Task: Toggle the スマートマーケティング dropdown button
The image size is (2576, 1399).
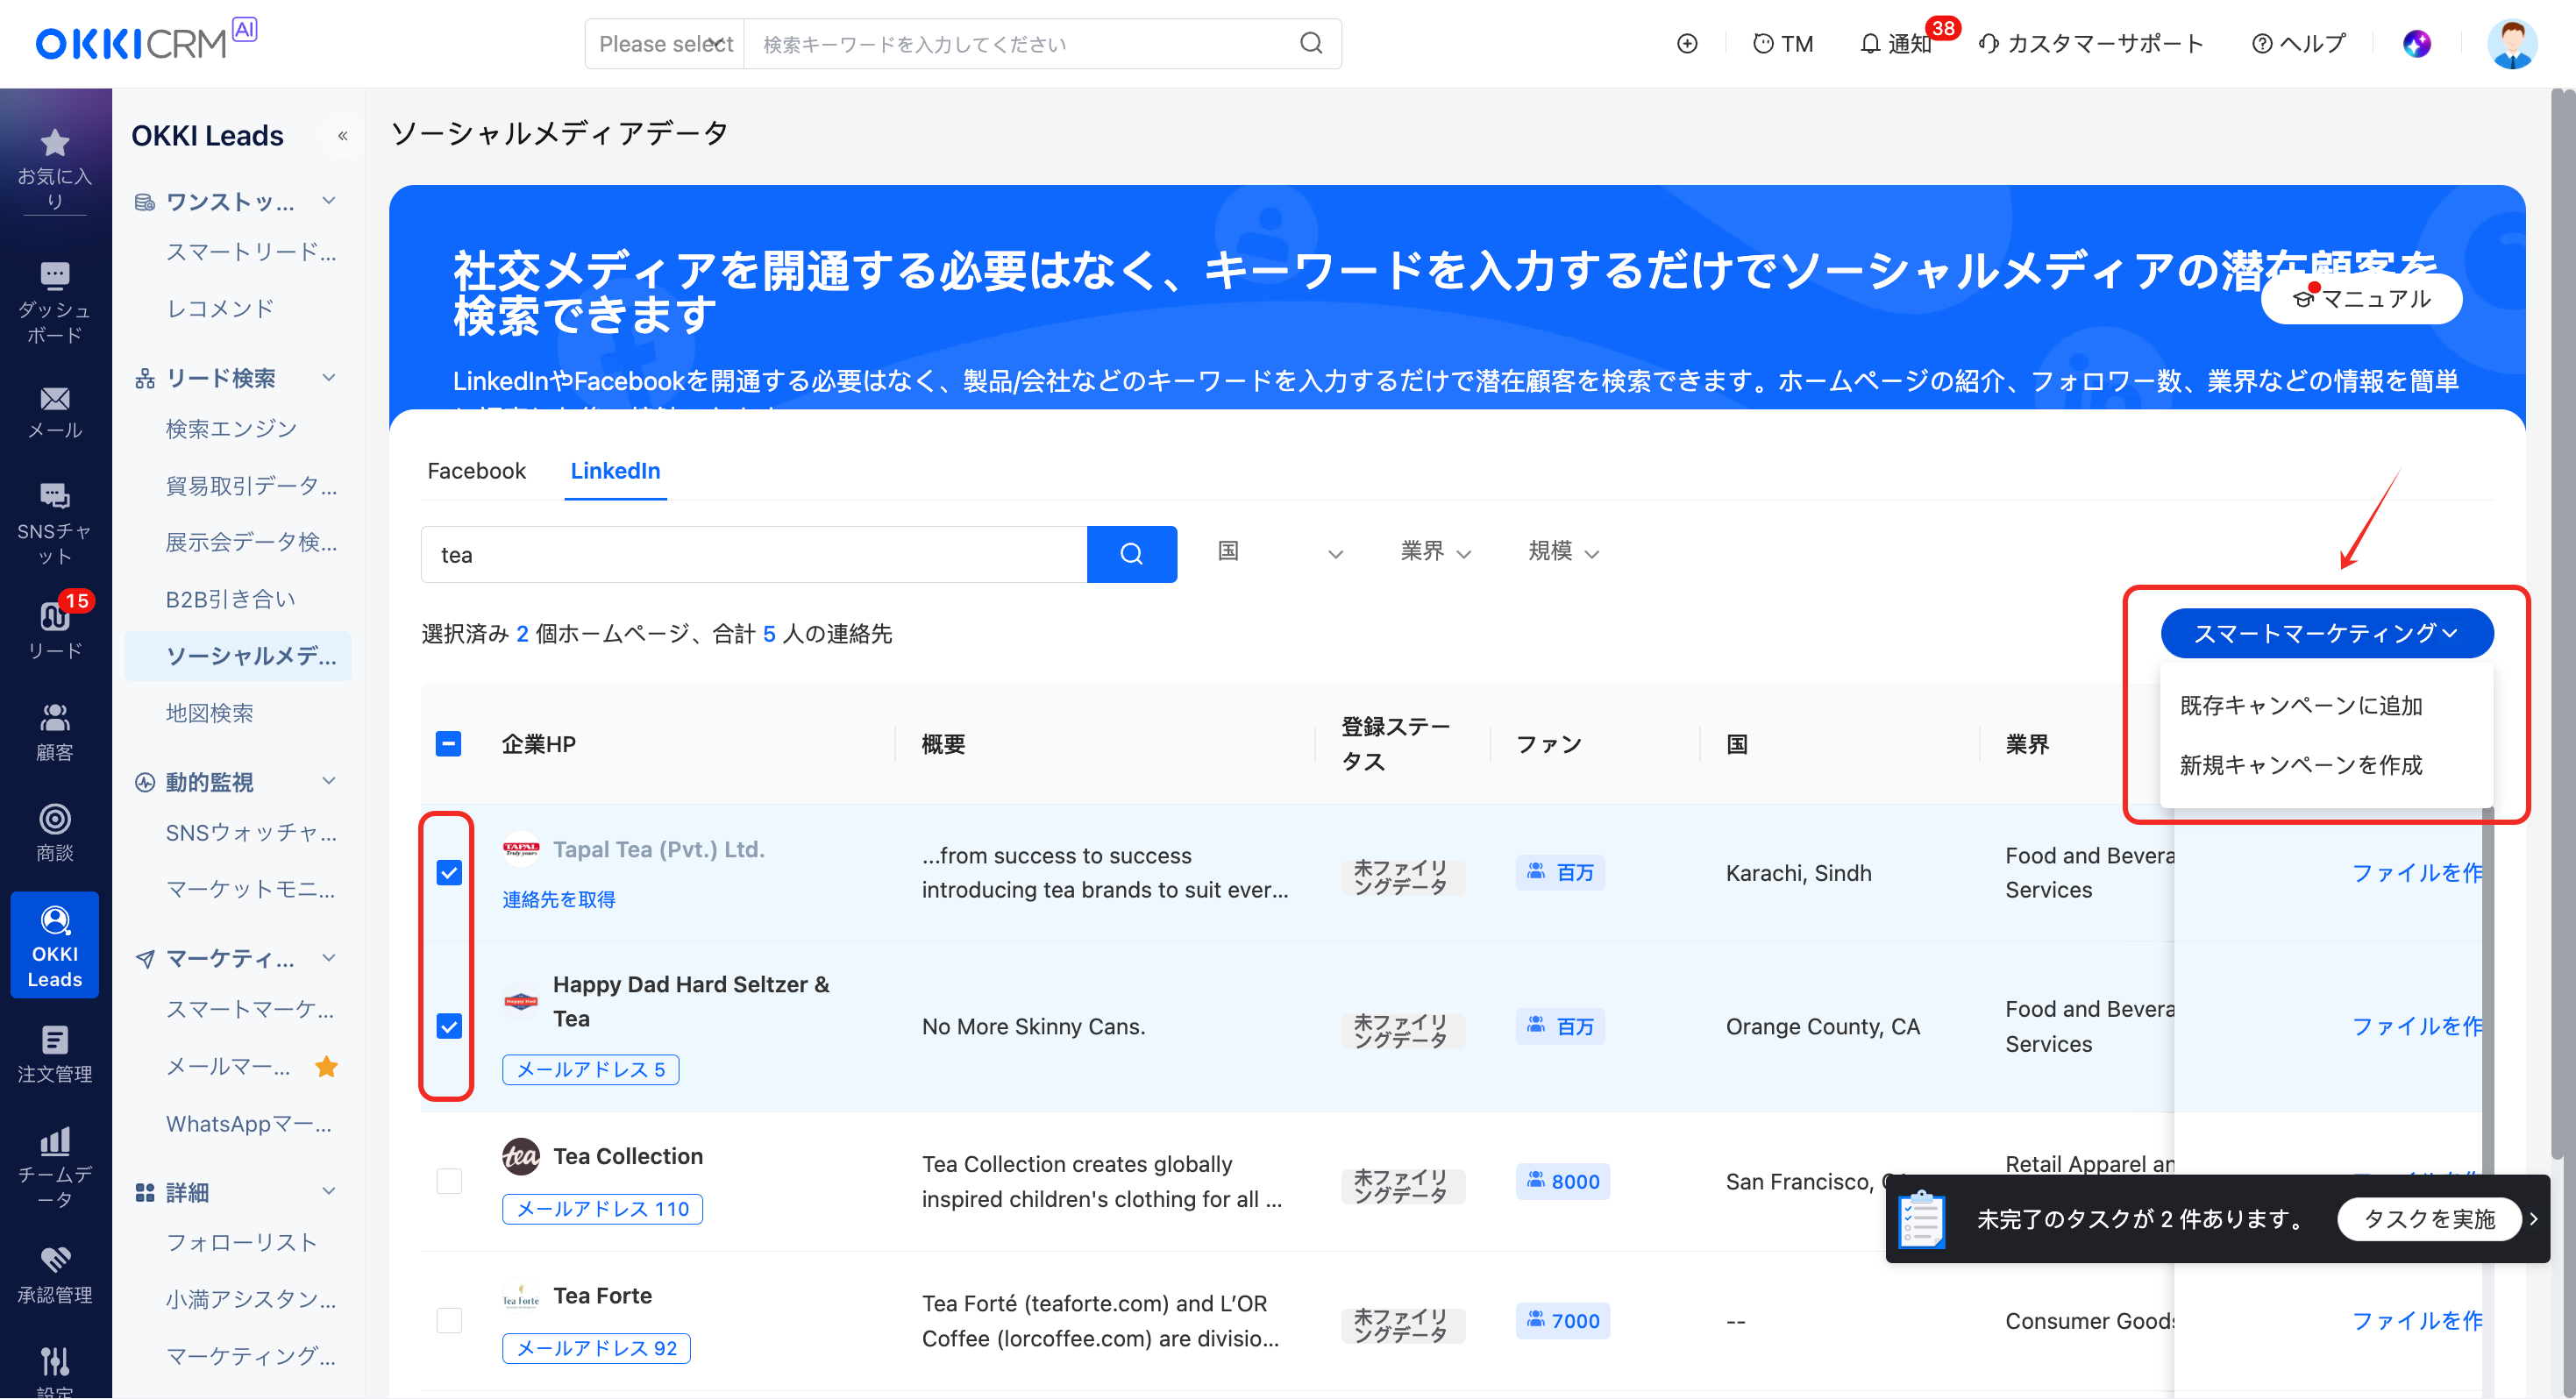Action: click(2326, 633)
